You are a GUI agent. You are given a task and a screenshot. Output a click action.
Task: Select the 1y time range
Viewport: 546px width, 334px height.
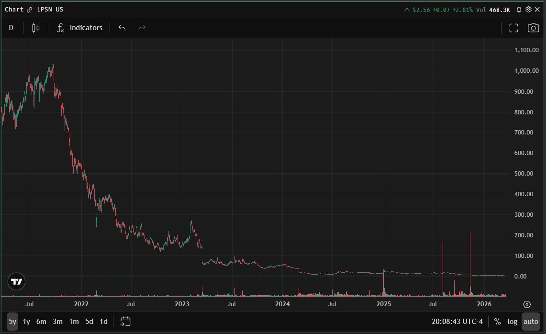click(26, 322)
